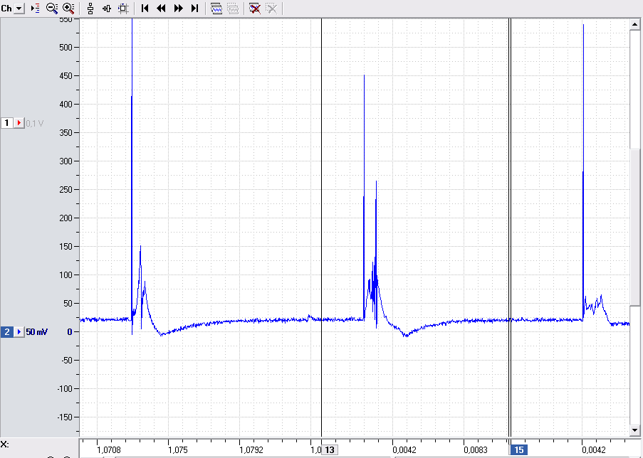
Task: Open channel 2 blue arrow menu
Action: point(19,332)
